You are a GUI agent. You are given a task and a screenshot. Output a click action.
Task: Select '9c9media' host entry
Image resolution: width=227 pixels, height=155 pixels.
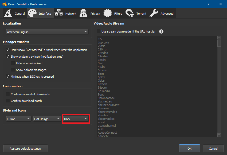104,91
